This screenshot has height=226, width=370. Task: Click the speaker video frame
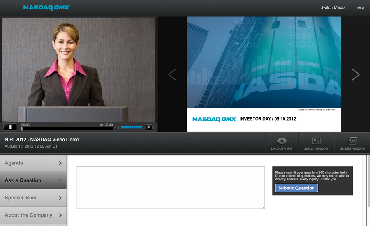click(x=79, y=69)
